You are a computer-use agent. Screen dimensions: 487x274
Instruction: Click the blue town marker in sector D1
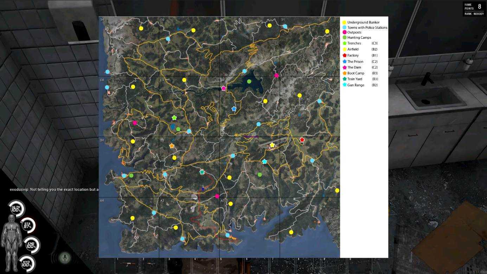click(285, 26)
